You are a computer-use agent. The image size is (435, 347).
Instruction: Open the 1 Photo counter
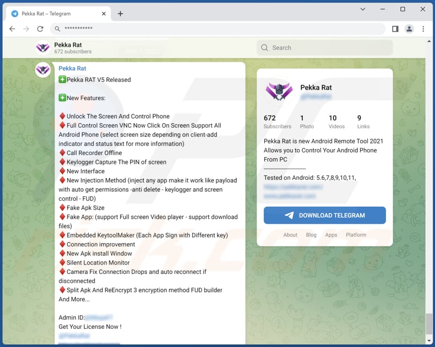tap(307, 122)
